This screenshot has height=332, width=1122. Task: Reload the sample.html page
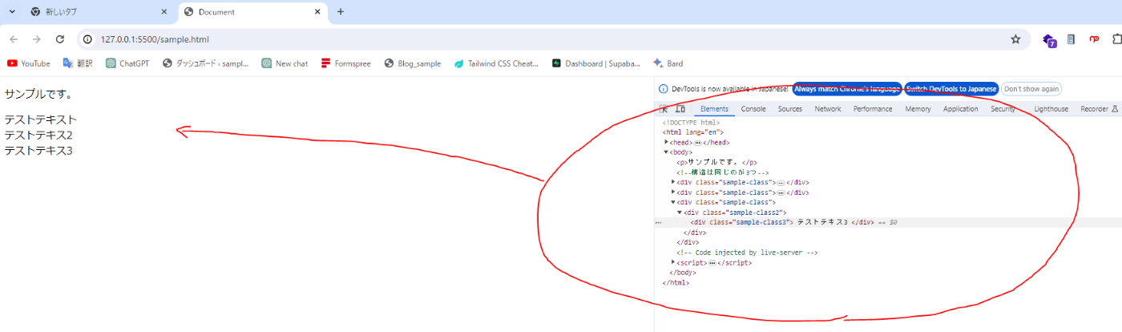click(x=59, y=39)
